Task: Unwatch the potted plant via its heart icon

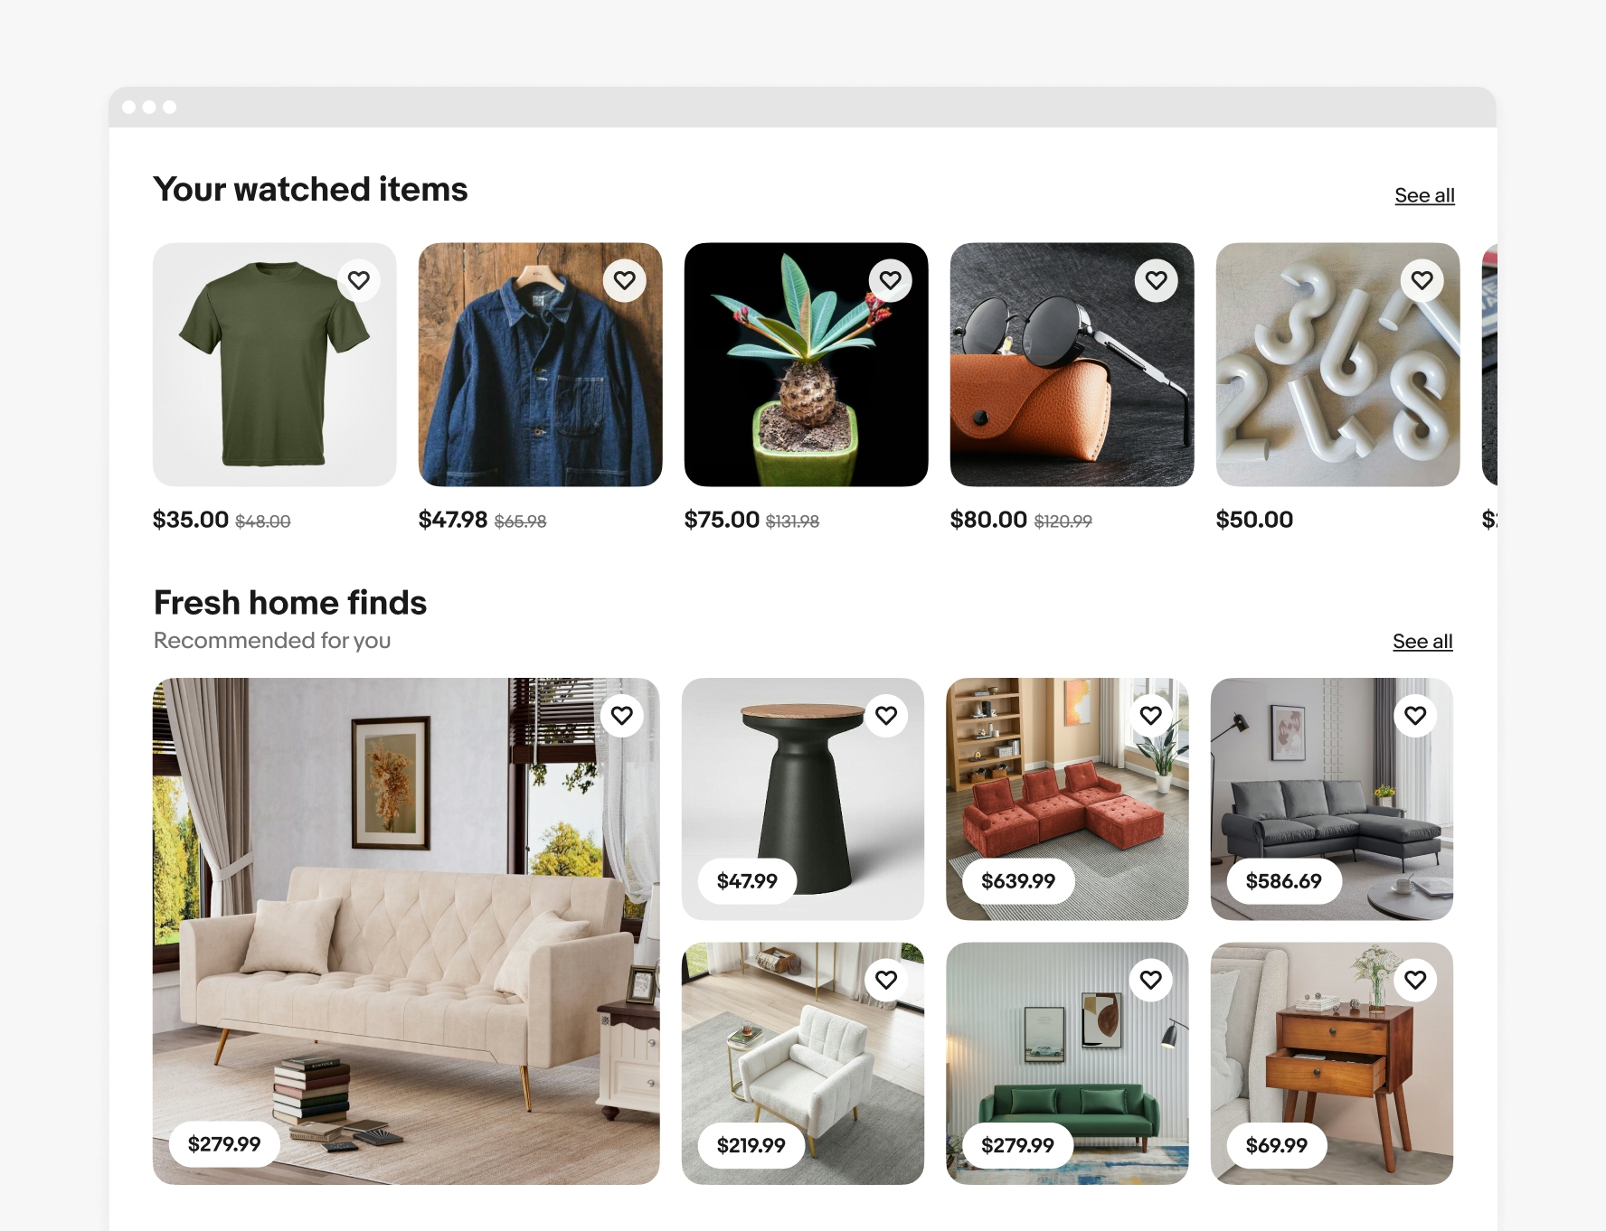Action: (x=891, y=280)
